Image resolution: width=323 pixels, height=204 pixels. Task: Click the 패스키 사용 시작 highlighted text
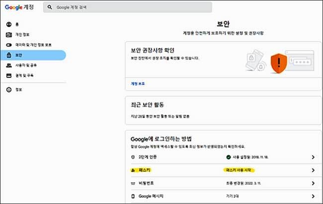point(239,170)
